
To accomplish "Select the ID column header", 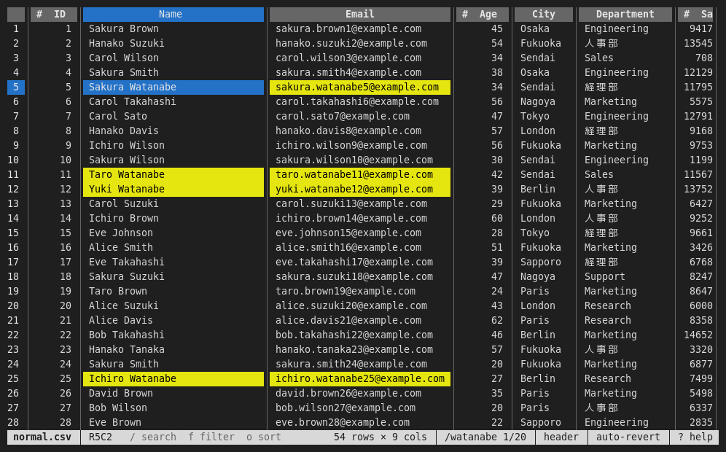I will click(54, 15).
